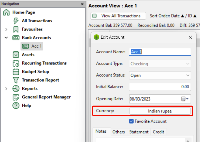200x142 pixels.
Task: Click the Account Bal: 359 577.00 text
Action: point(110,25)
